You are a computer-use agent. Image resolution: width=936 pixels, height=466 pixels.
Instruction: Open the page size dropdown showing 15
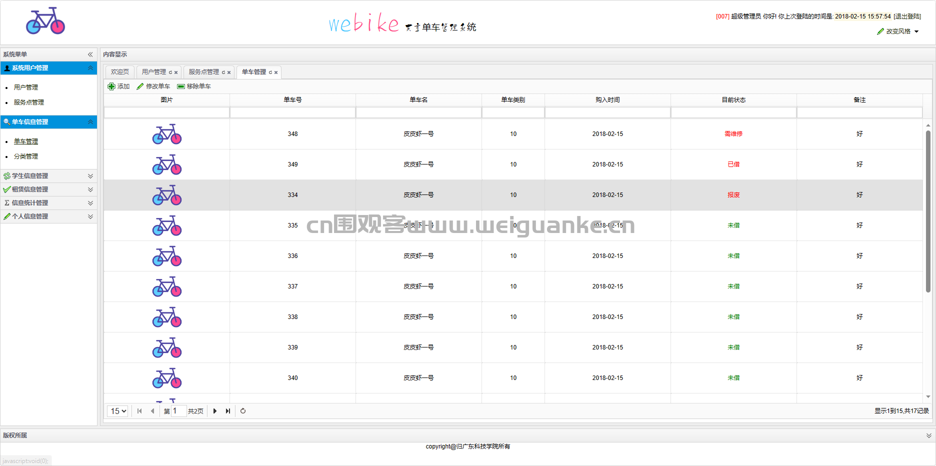click(x=118, y=411)
